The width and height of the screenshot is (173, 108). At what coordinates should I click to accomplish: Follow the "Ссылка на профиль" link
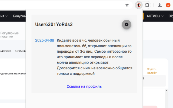(x=84, y=86)
